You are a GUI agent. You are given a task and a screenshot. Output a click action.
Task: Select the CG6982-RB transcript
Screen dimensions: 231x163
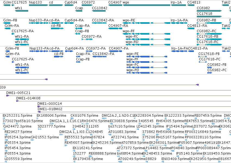point(209,23)
